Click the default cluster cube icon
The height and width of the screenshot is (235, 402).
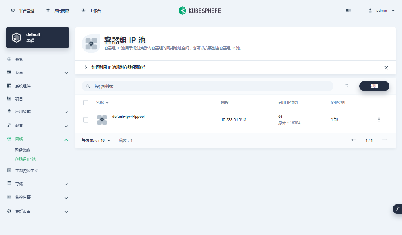16,38
